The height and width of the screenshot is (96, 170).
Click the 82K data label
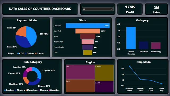tap(96, 47)
